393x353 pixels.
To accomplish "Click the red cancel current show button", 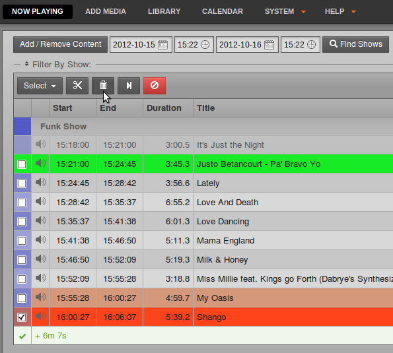I will [155, 86].
